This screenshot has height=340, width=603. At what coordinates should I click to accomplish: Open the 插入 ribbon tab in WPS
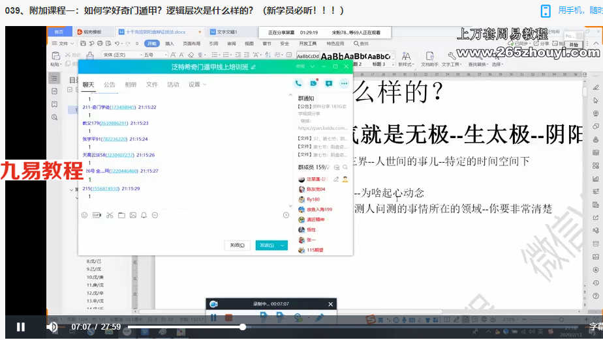click(170, 44)
